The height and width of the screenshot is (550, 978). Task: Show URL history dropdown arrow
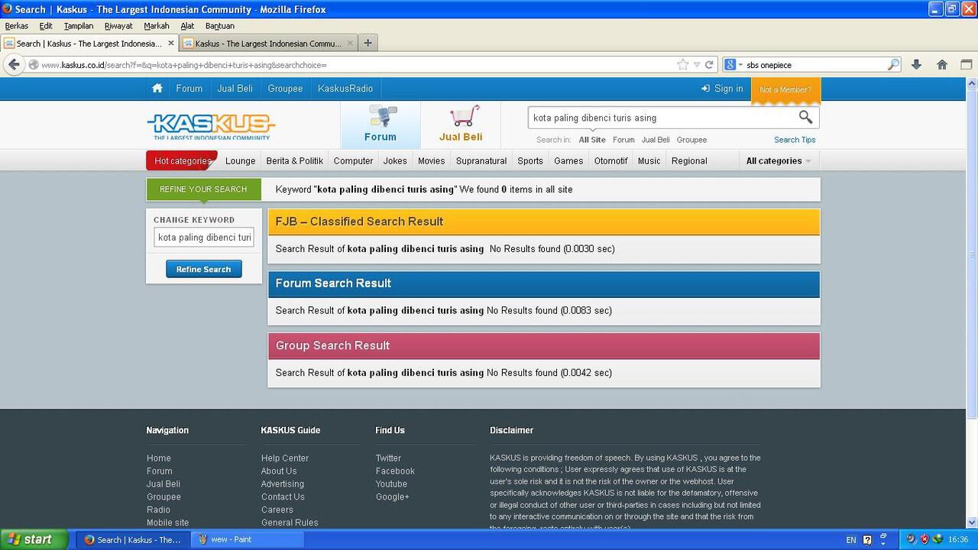697,65
